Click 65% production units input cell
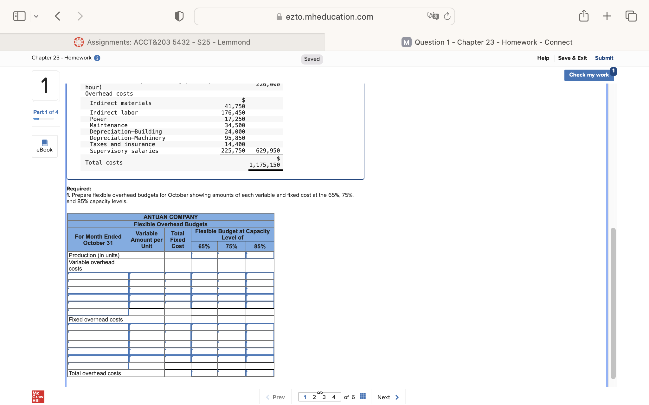This screenshot has width=649, height=405. click(204, 255)
